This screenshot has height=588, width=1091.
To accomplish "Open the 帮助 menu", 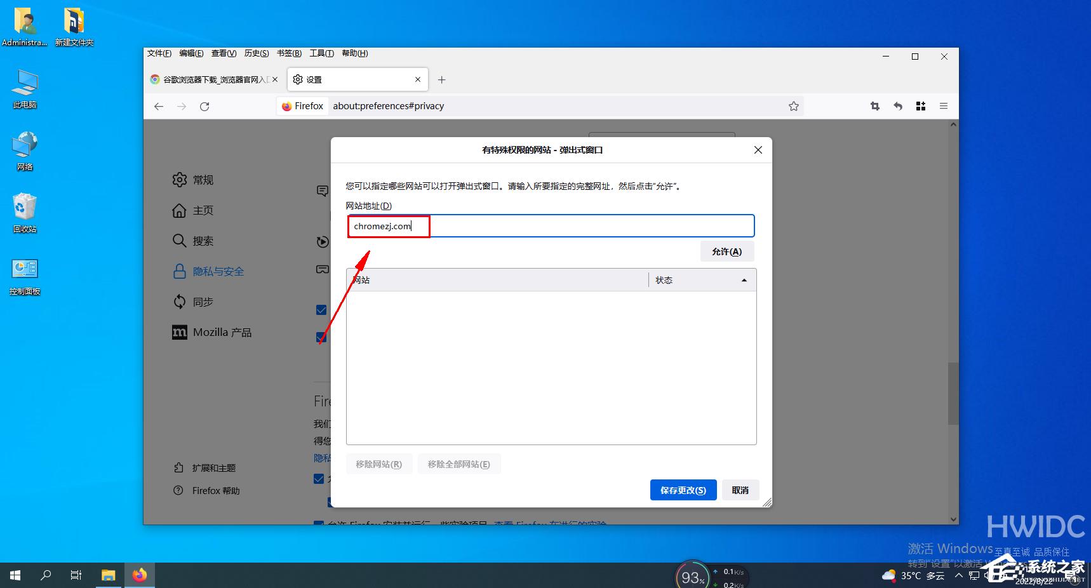I will (x=354, y=53).
